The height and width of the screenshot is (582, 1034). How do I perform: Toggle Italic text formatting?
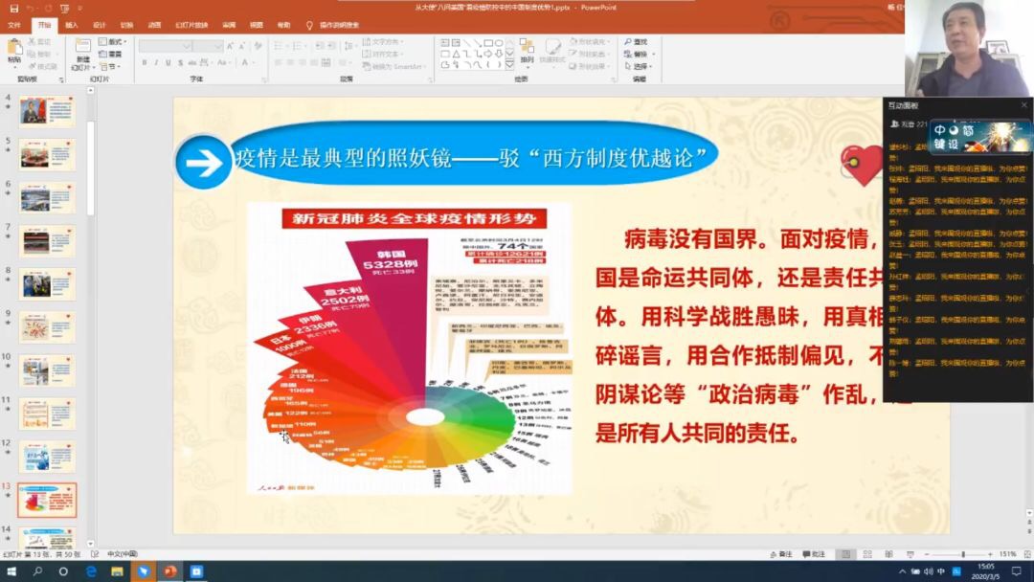pos(156,62)
